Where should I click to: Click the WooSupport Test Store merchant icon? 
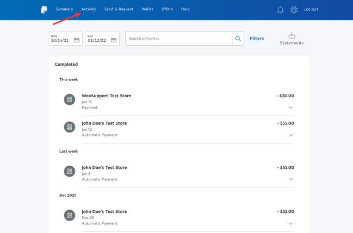[x=69, y=99]
